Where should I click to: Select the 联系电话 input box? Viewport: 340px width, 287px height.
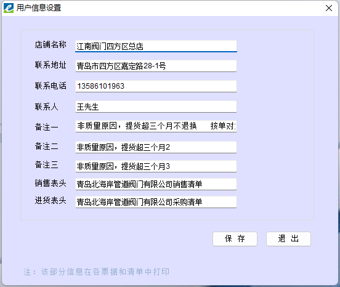[156, 86]
